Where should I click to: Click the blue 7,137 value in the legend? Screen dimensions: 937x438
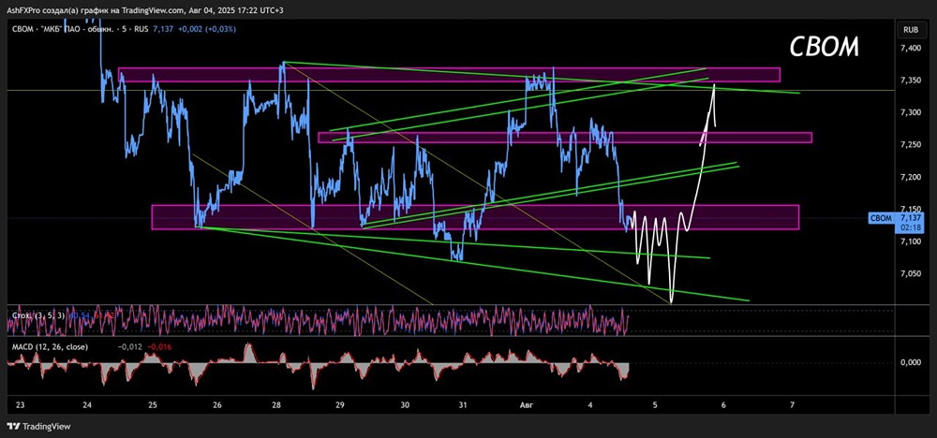(163, 29)
